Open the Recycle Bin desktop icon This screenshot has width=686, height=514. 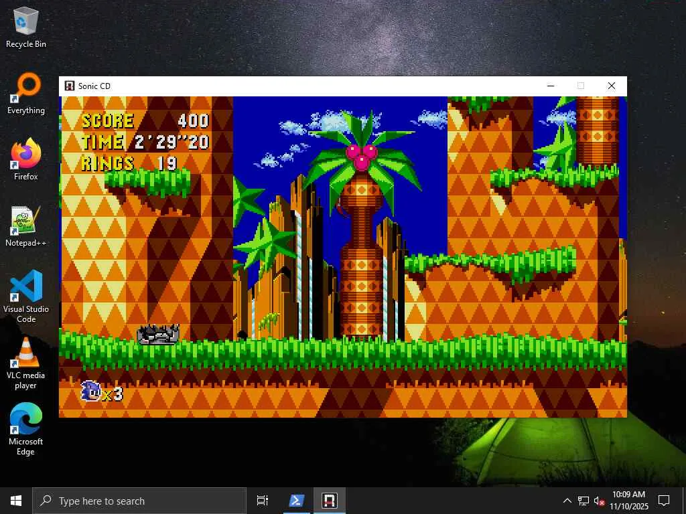pos(26,27)
